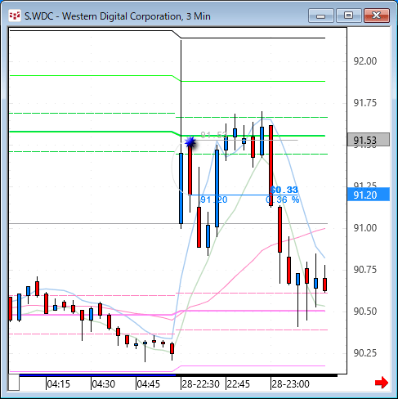
Task: Click the small white box at bottom-left corner
Action: (x=14, y=383)
